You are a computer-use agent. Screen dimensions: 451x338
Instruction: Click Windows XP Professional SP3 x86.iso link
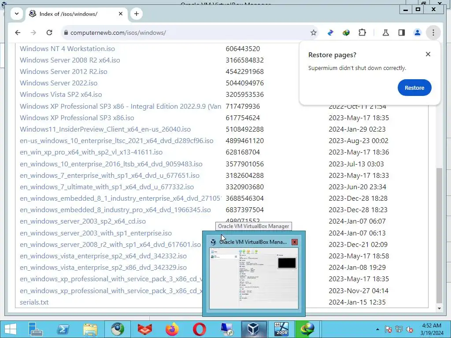(x=77, y=118)
